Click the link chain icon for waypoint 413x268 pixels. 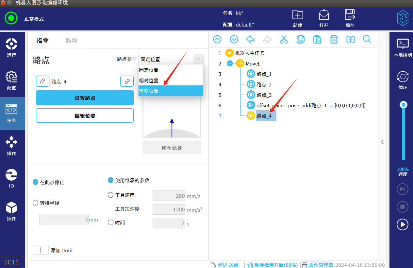(x=127, y=81)
